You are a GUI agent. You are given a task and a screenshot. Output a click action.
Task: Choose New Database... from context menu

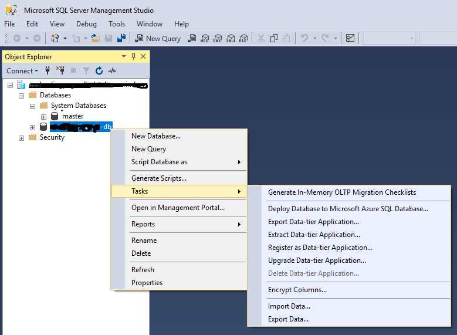179,136
